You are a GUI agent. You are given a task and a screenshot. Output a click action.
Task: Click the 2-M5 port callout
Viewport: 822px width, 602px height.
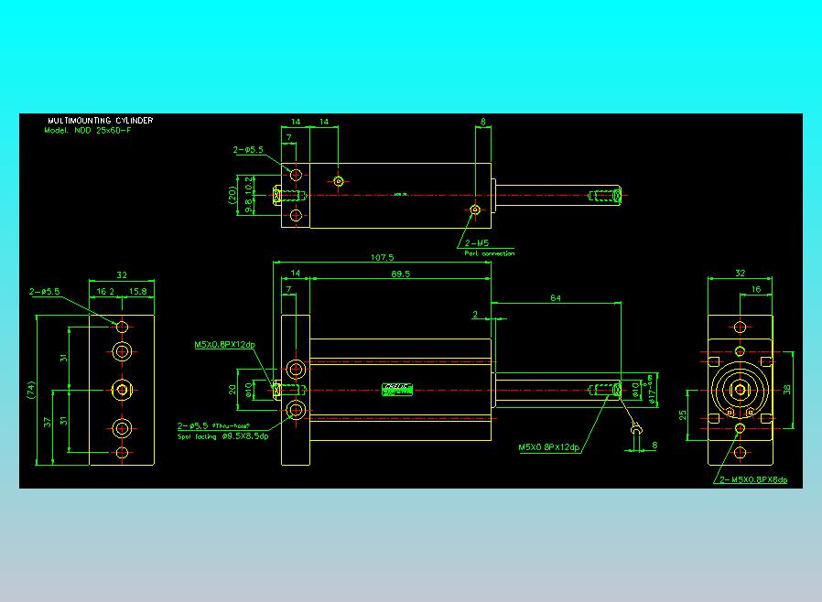pos(477,243)
